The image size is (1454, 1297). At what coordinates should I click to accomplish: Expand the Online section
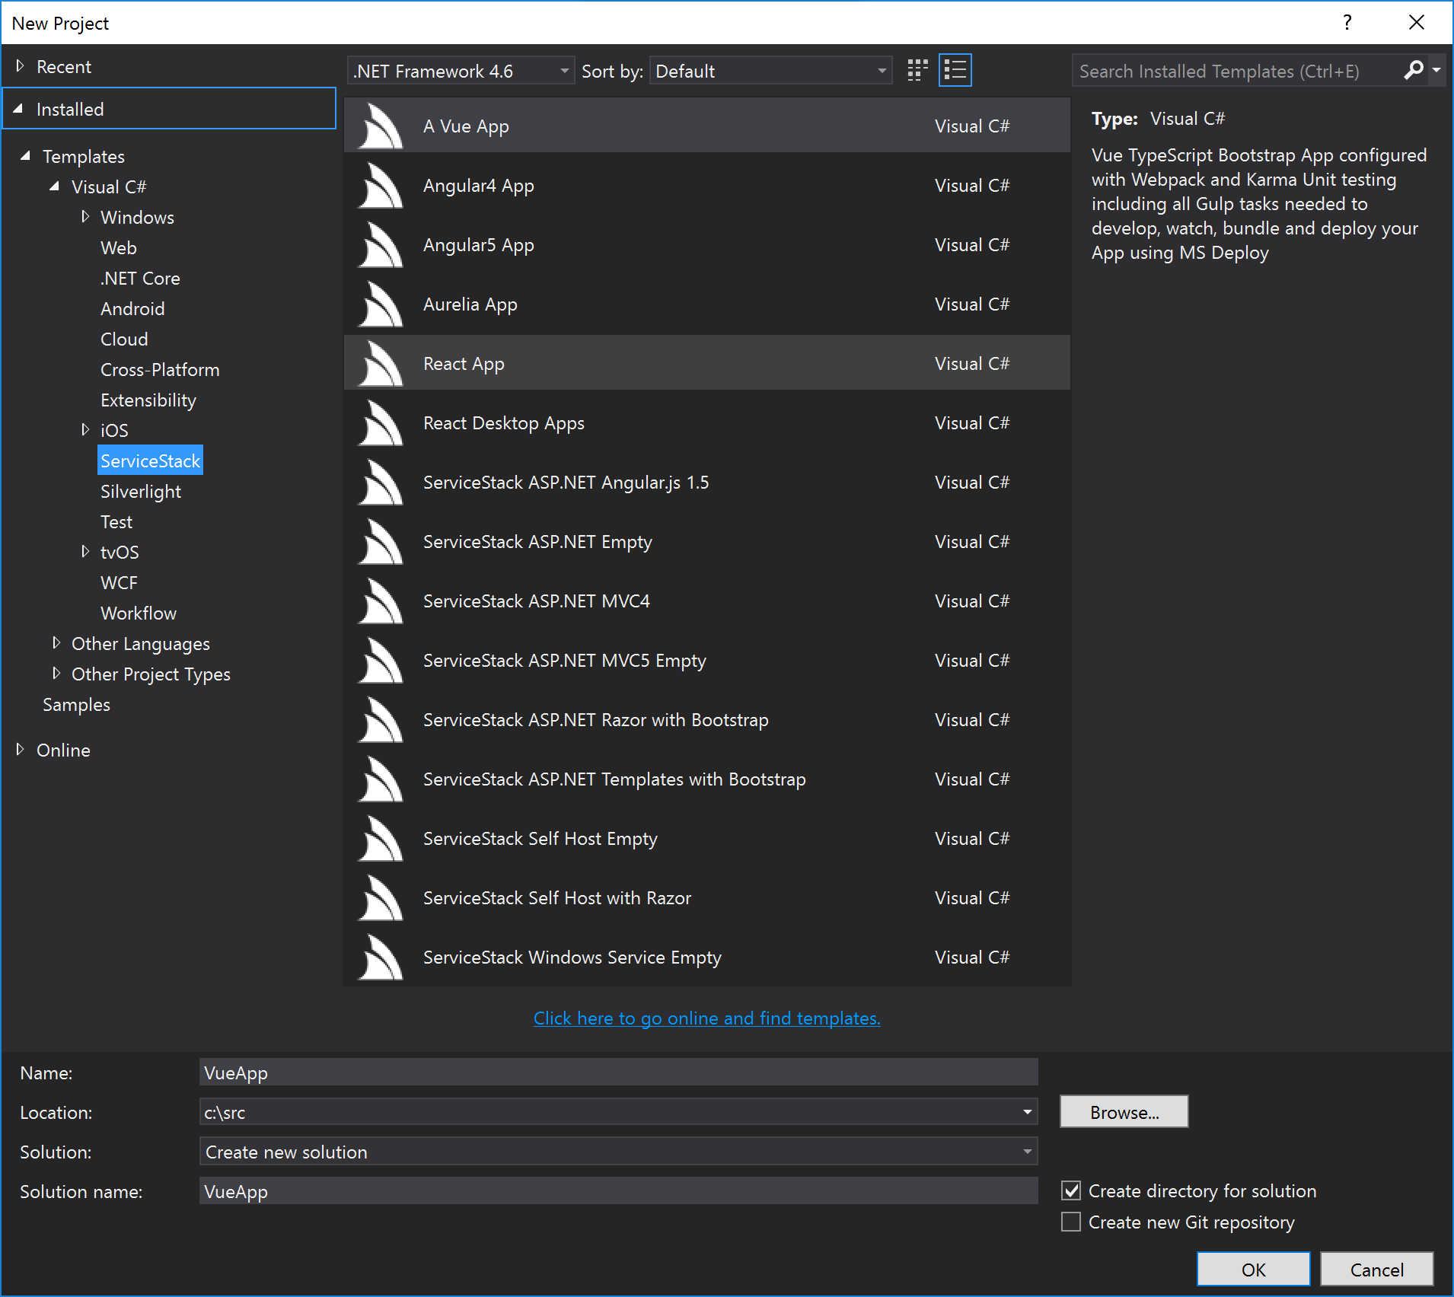click(x=21, y=750)
